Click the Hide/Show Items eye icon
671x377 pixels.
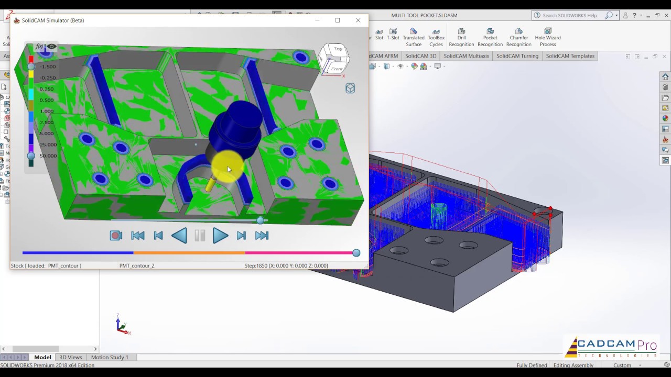(x=401, y=66)
